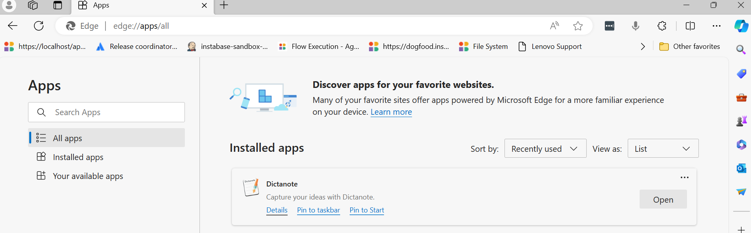Open a new tab with plus button
Viewport: 751px width, 233px height.
pyautogui.click(x=224, y=5)
